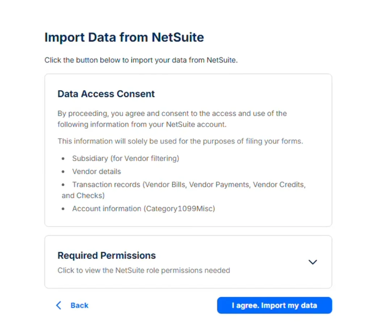Click the bullet point beside Subsidiary
Image resolution: width=380 pixels, height=330 pixels.
click(63, 159)
